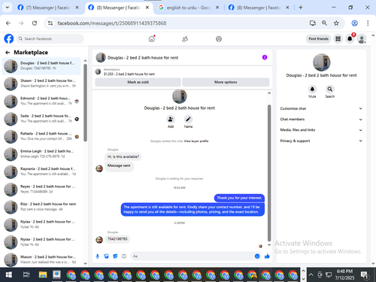376x282 pixels.
Task: Open the emoji picker in message field
Action: 257,256
